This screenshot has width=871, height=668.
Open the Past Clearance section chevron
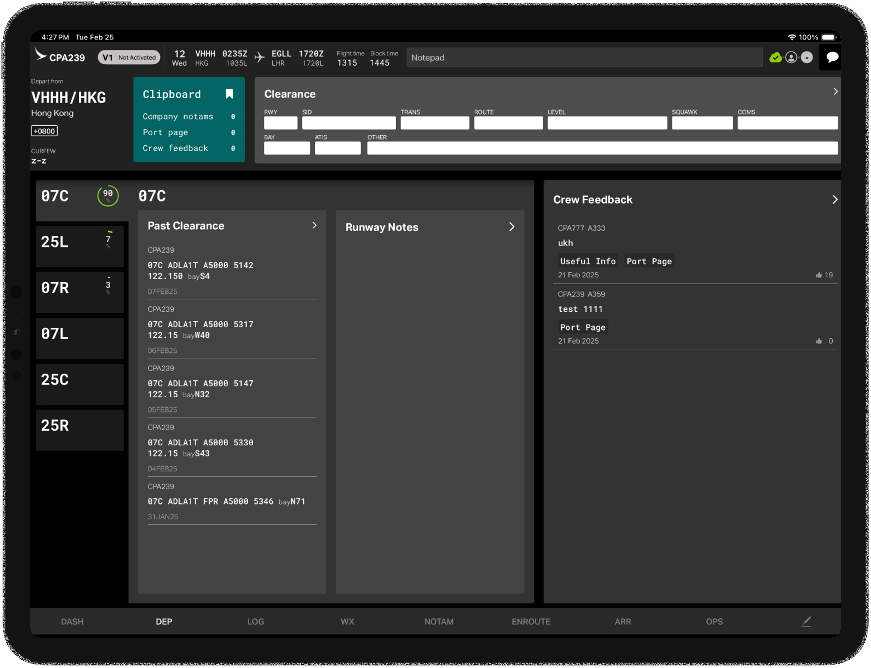(315, 225)
